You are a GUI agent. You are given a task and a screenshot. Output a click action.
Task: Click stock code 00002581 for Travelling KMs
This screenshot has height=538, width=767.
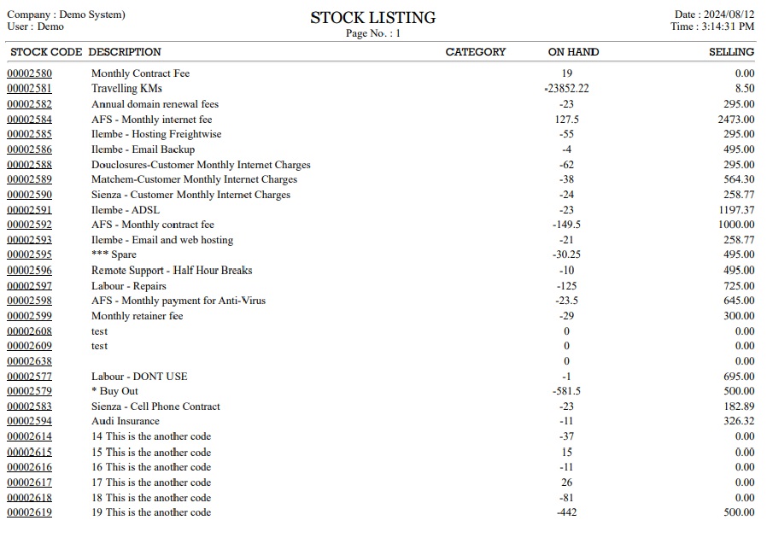(29, 89)
